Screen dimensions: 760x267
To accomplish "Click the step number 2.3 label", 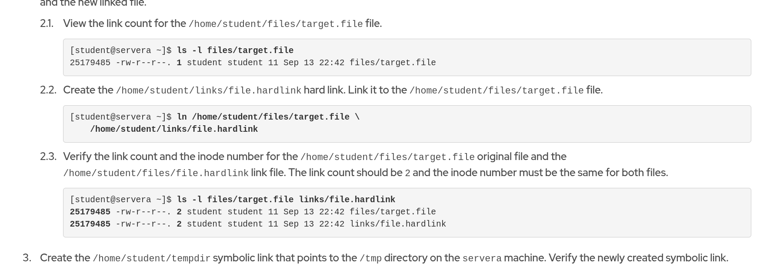I will 48,157.
